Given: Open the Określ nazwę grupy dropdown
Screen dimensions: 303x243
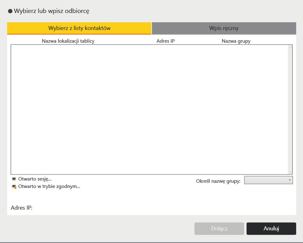Looking at the screenshot, I should [269, 180].
